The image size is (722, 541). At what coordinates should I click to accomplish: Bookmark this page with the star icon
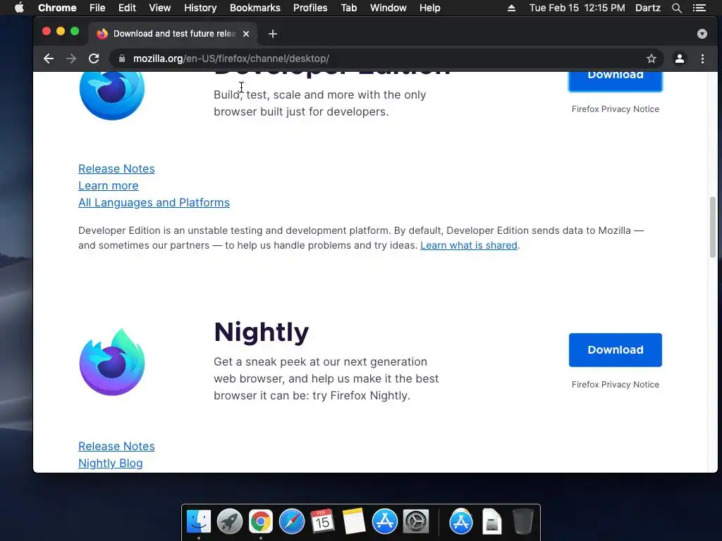(651, 58)
